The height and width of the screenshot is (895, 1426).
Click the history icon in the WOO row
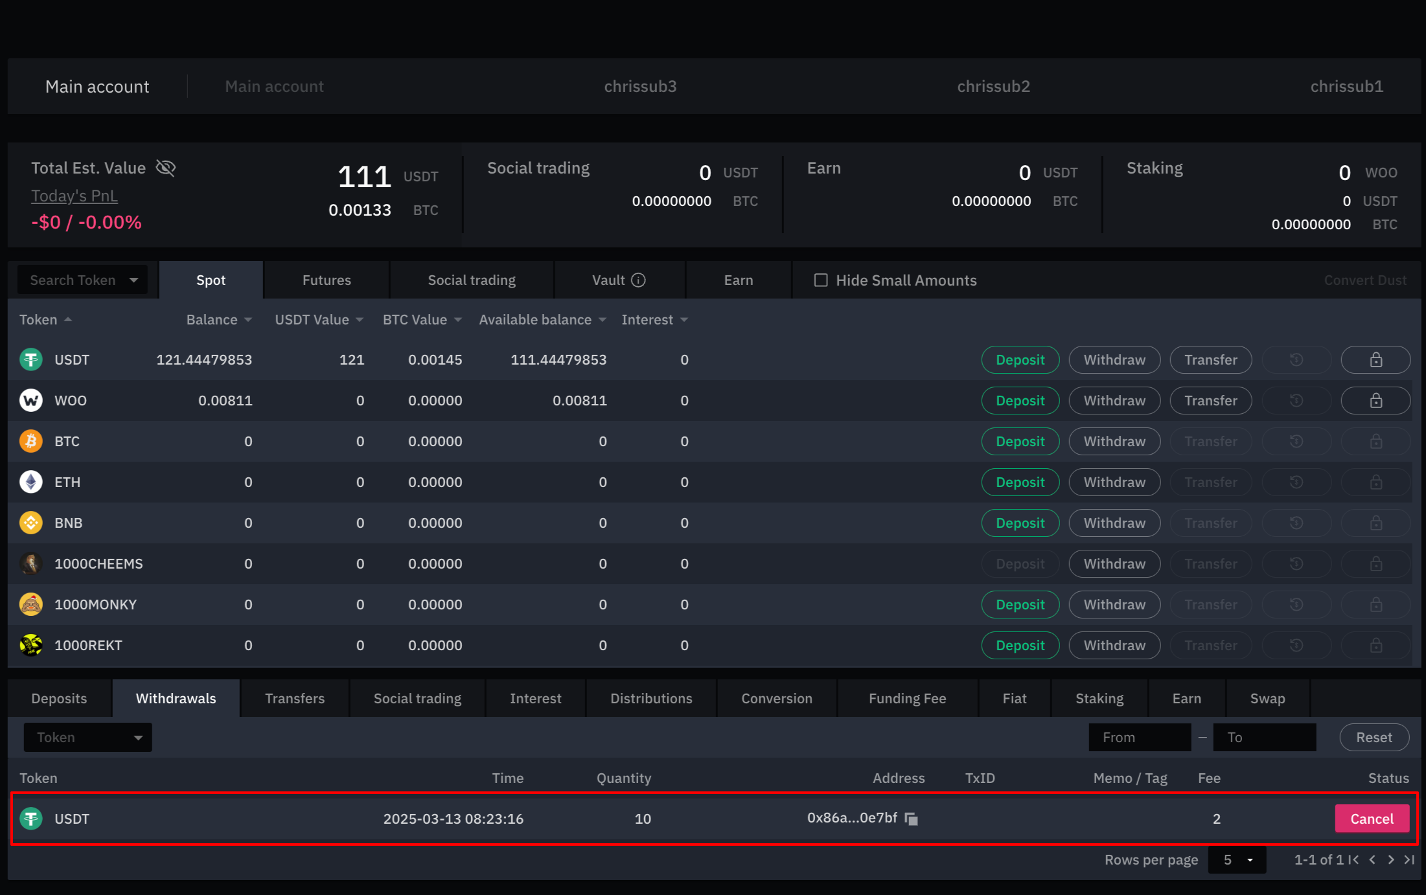tap(1296, 401)
